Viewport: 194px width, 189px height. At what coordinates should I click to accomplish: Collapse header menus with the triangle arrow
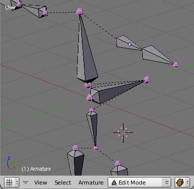click(25, 183)
